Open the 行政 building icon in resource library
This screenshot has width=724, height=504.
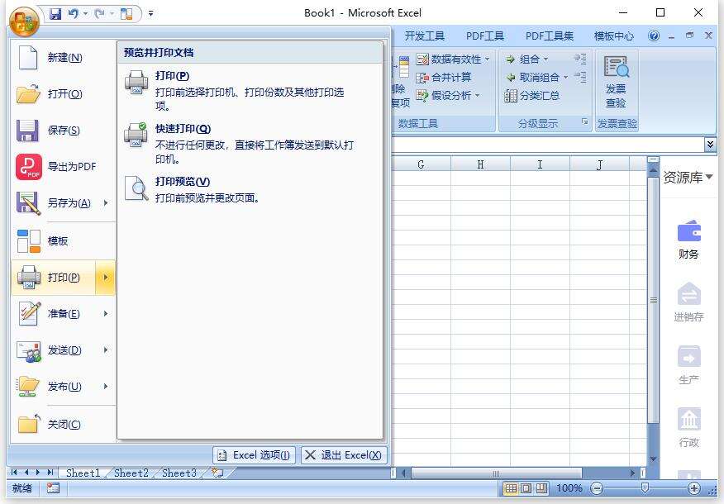[689, 419]
